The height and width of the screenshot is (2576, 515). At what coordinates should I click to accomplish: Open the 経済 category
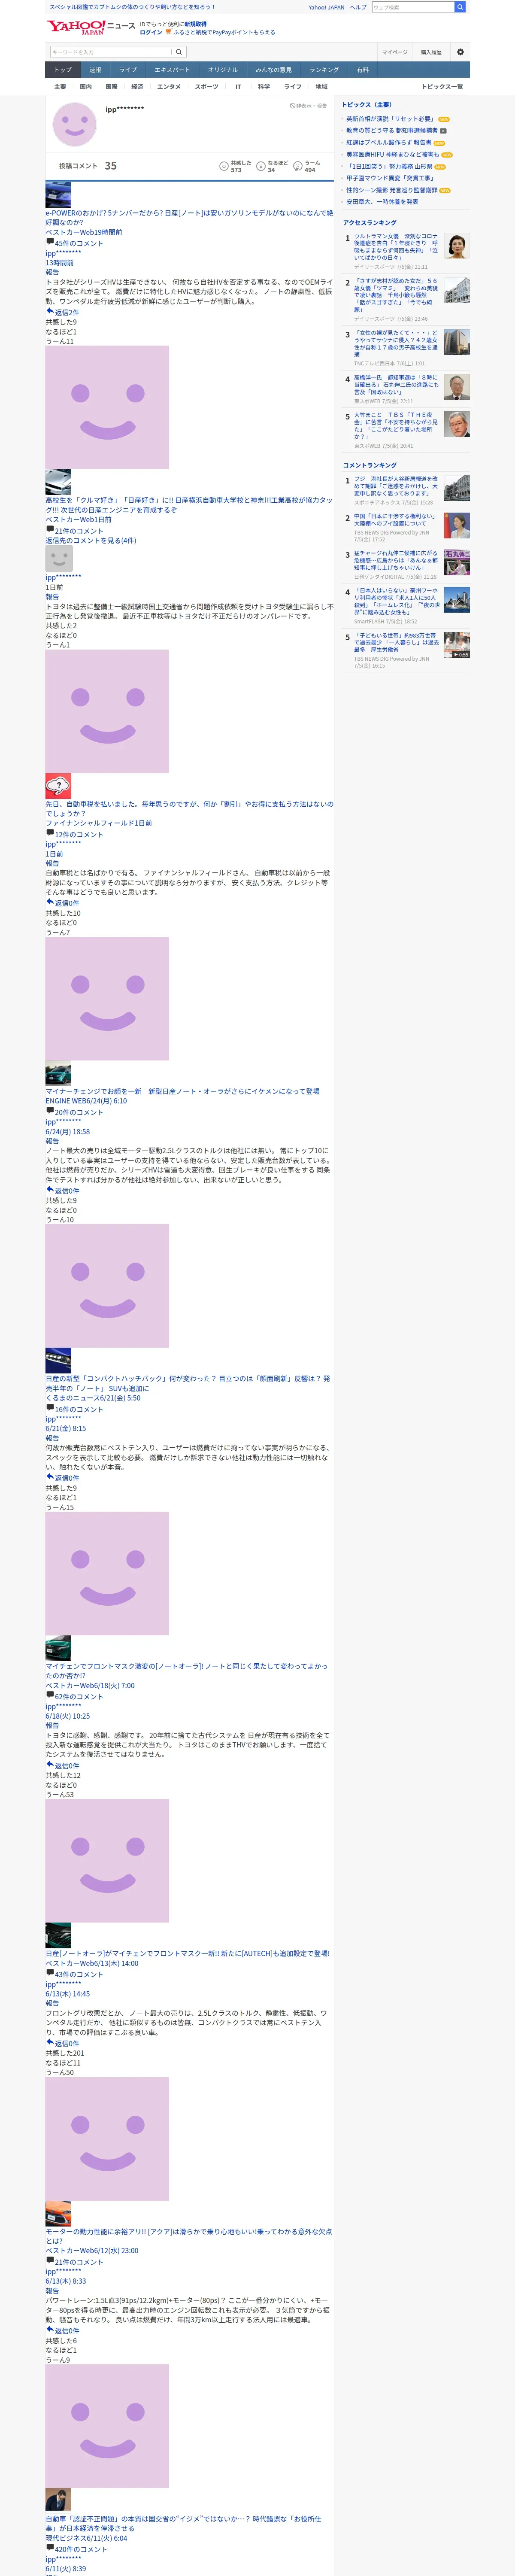click(137, 87)
